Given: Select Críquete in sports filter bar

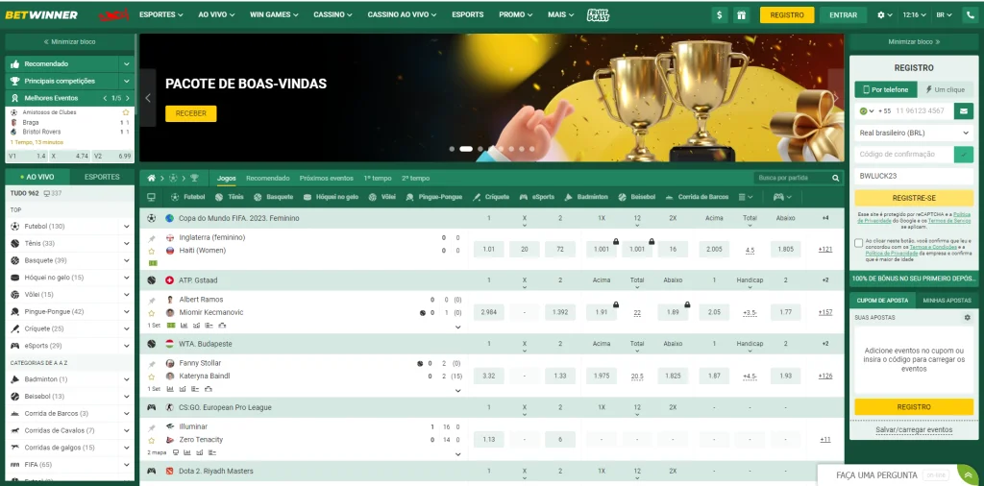Looking at the screenshot, I should (491, 197).
